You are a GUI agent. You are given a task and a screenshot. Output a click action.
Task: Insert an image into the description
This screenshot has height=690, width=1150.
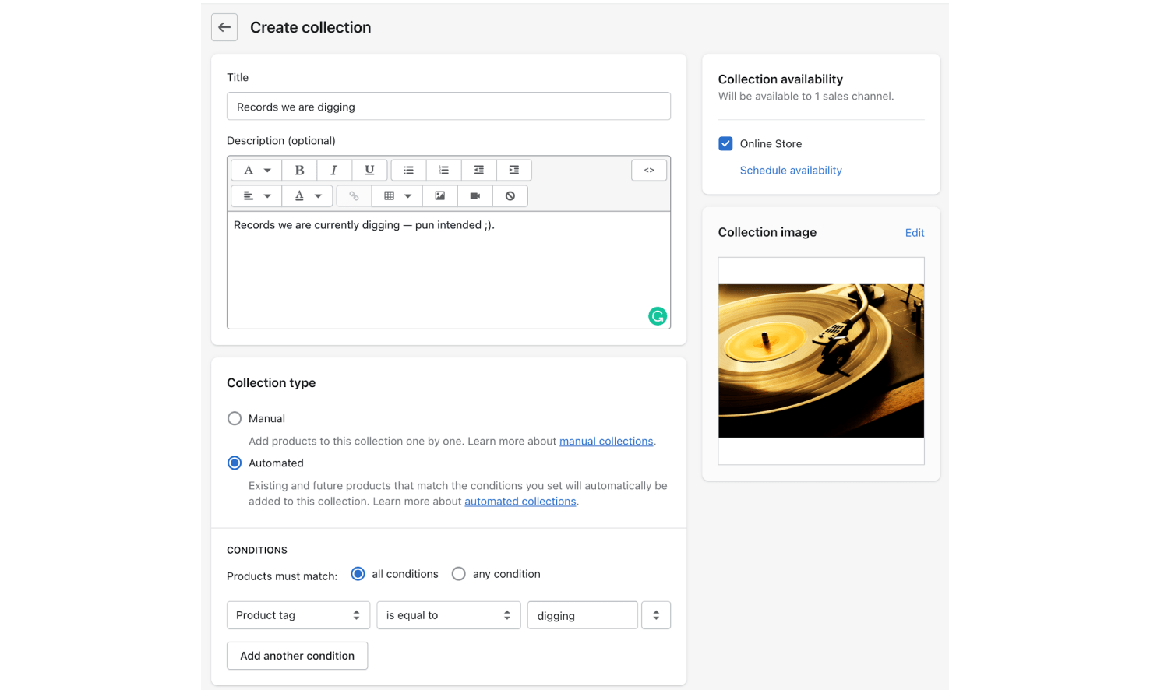[x=439, y=195]
